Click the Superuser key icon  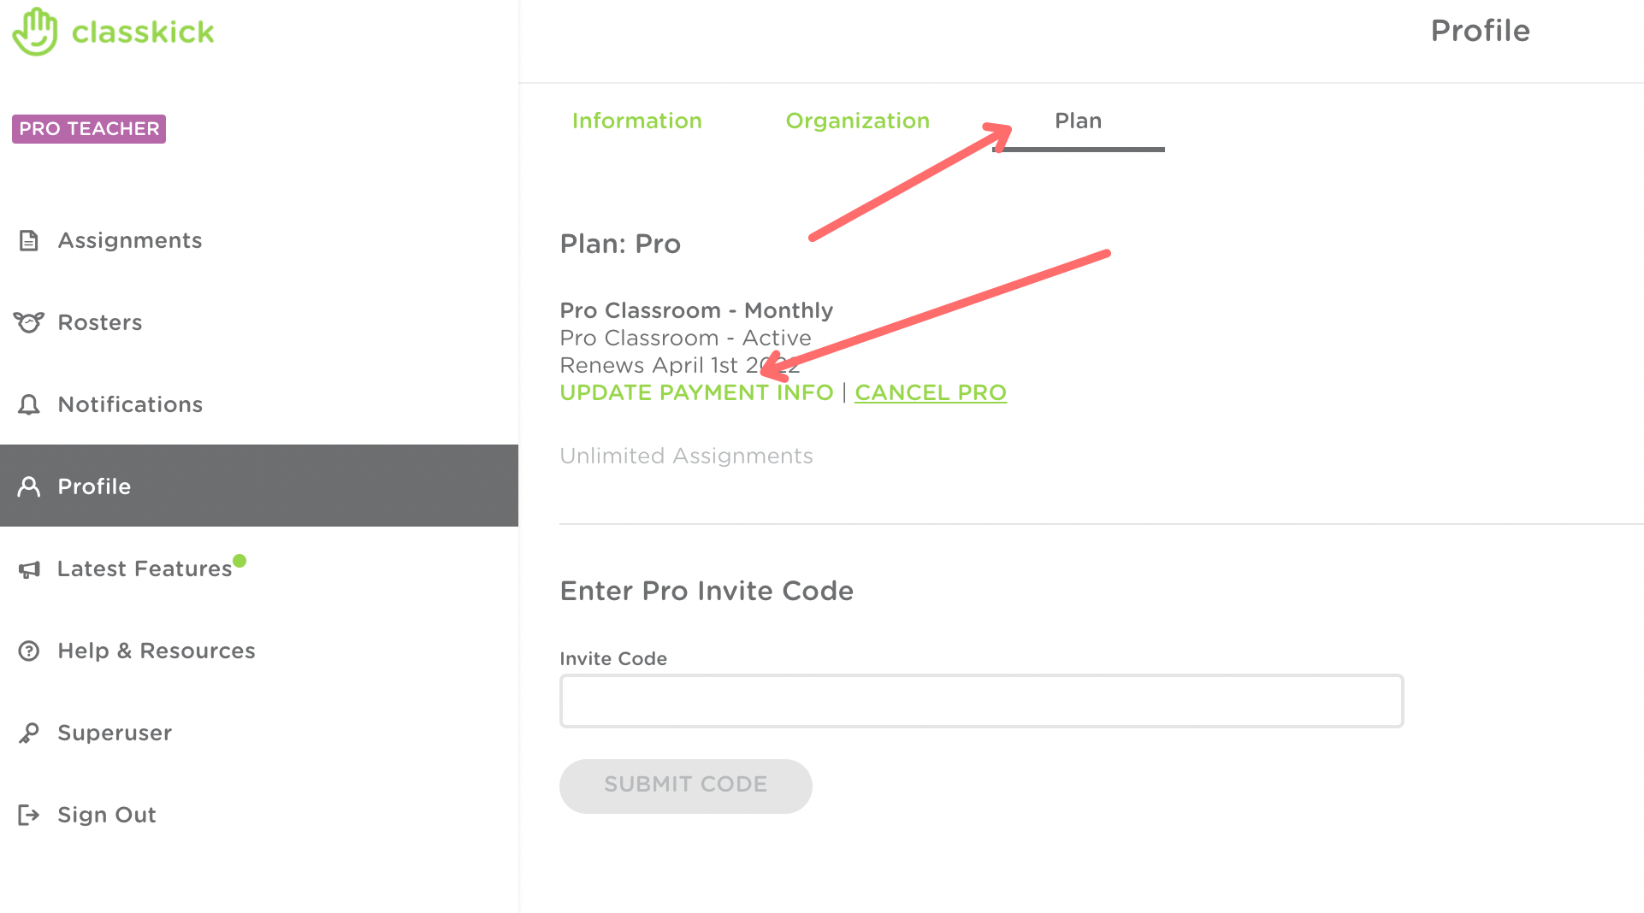point(29,733)
